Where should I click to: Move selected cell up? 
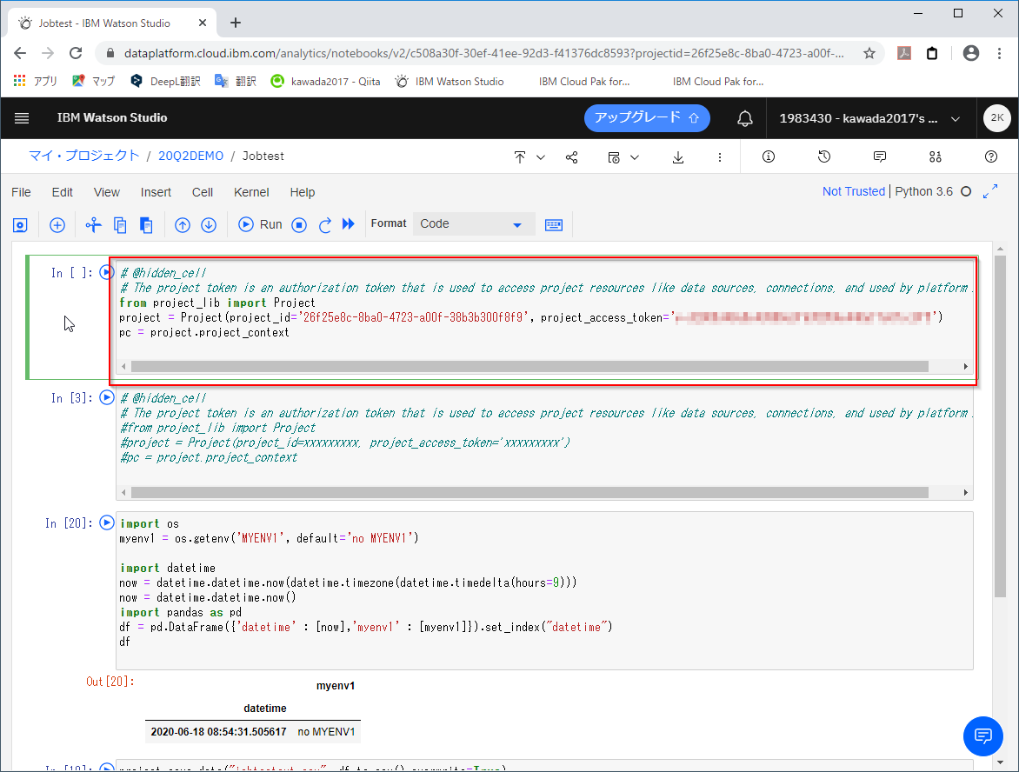tap(183, 225)
